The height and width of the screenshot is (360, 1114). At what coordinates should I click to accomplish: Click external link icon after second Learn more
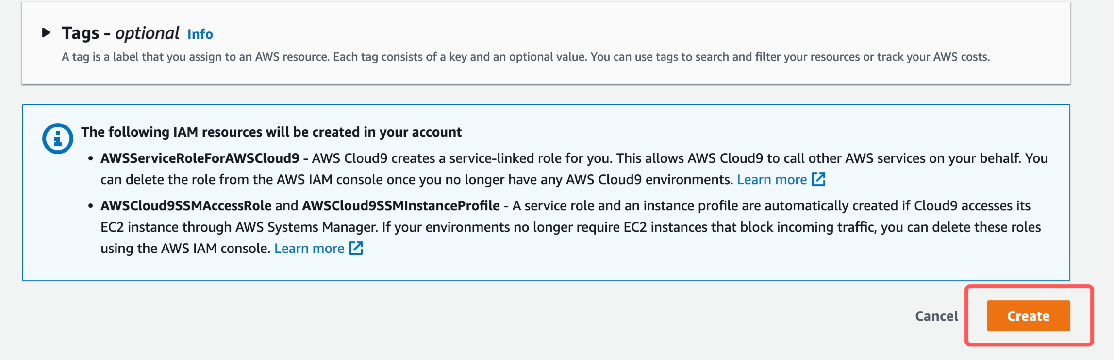tap(356, 248)
